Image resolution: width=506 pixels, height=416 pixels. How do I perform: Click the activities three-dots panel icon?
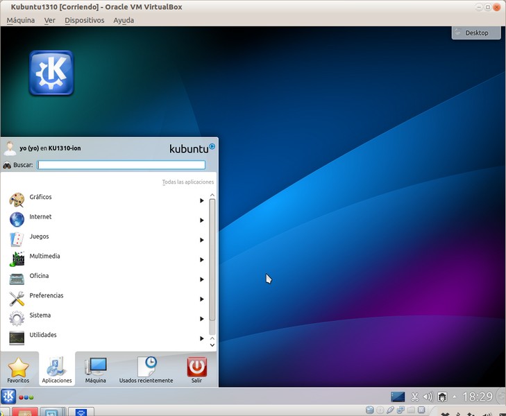pyautogui.click(x=26, y=397)
